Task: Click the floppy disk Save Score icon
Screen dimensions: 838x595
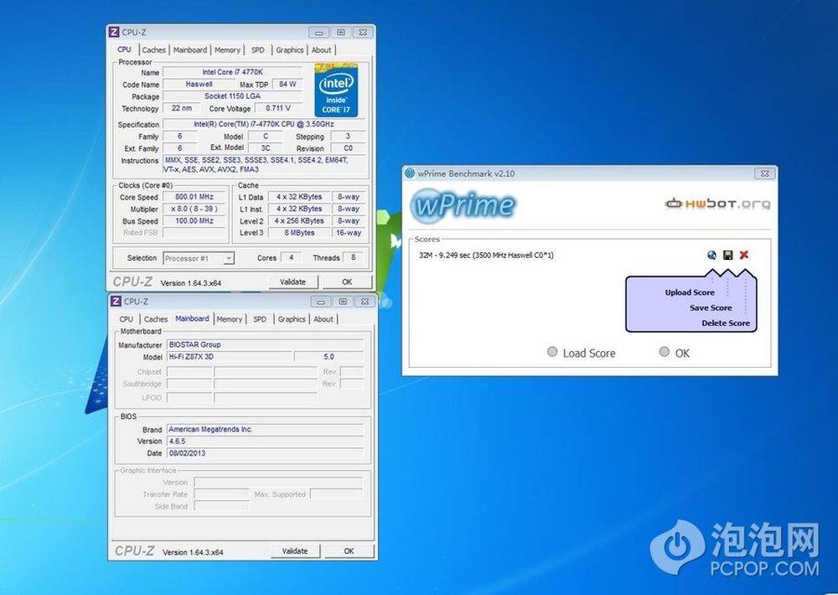Action: tap(727, 255)
